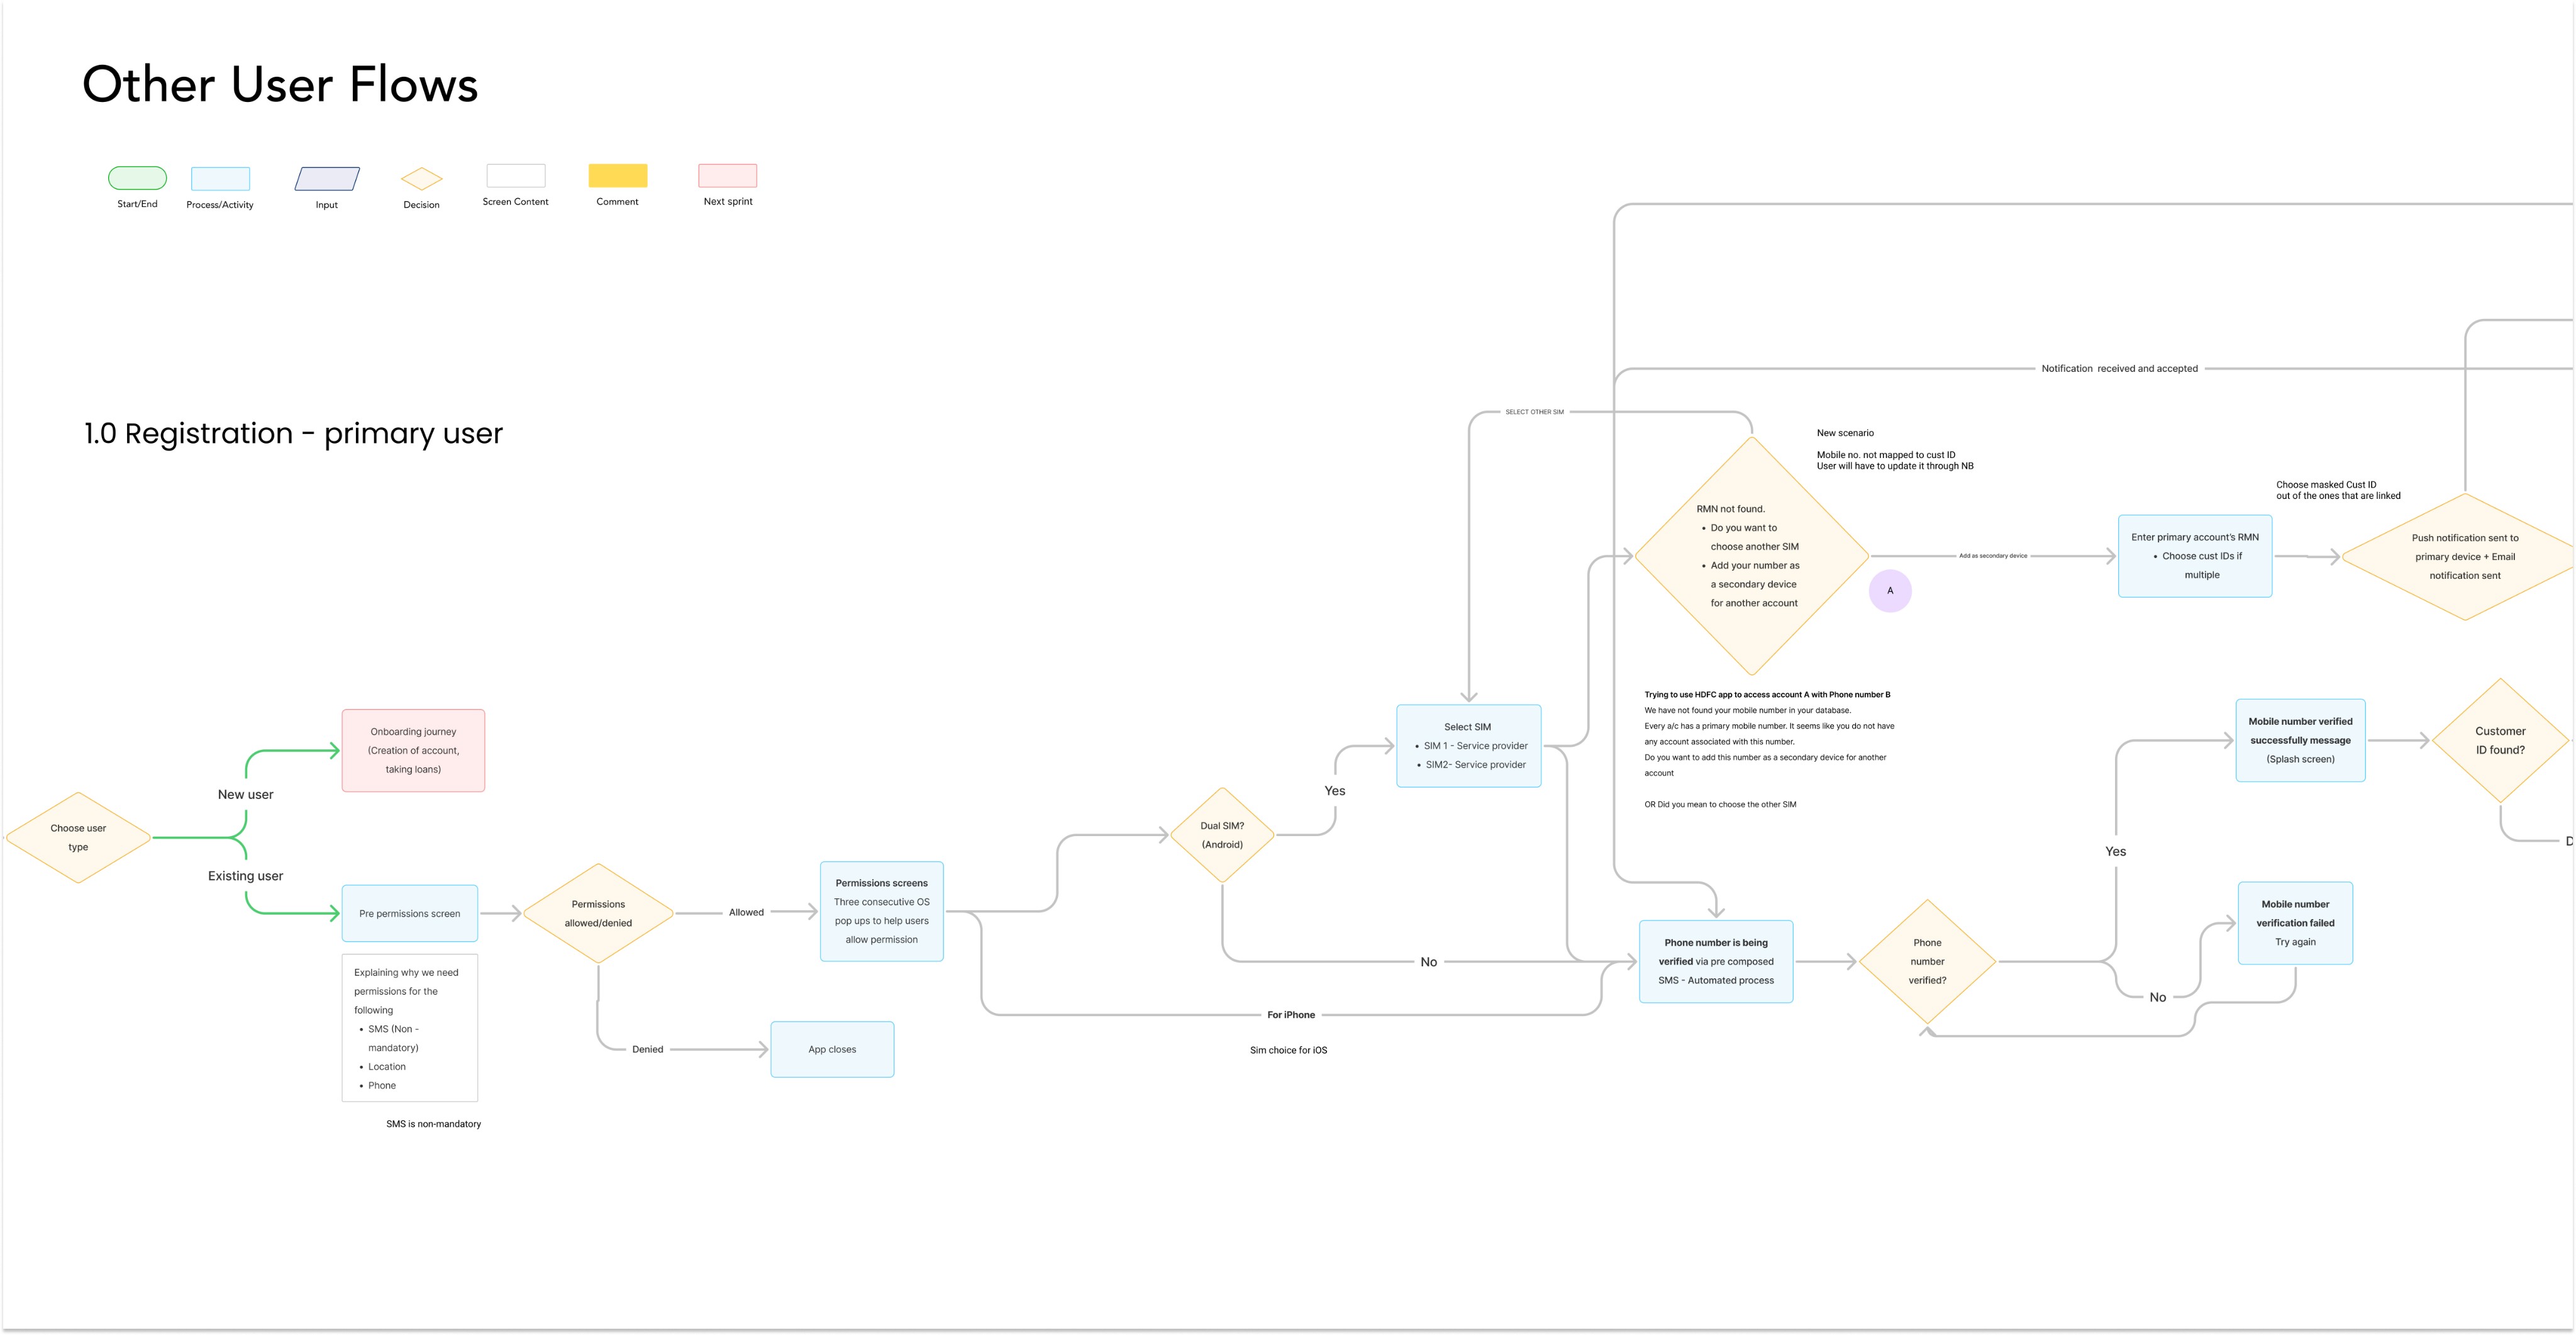Select the blue Process/Activity legend box
The width and height of the screenshot is (2576, 1335).
[220, 179]
